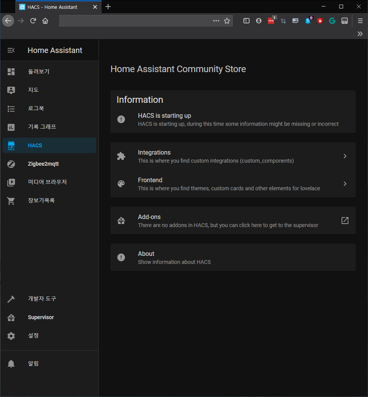
Task: Open Supervisor from the sidebar
Action: 49,317
